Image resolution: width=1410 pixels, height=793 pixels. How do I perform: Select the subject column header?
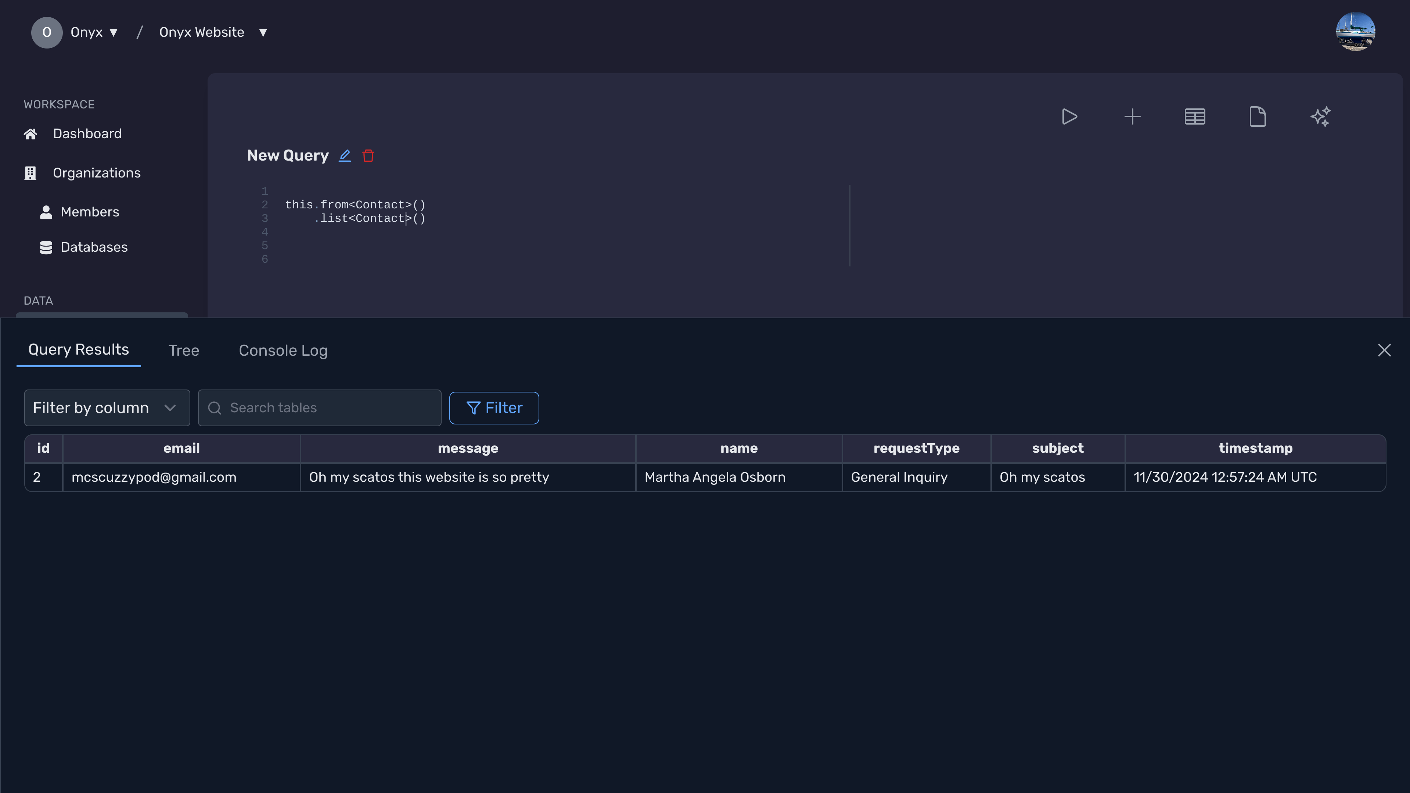click(1057, 449)
